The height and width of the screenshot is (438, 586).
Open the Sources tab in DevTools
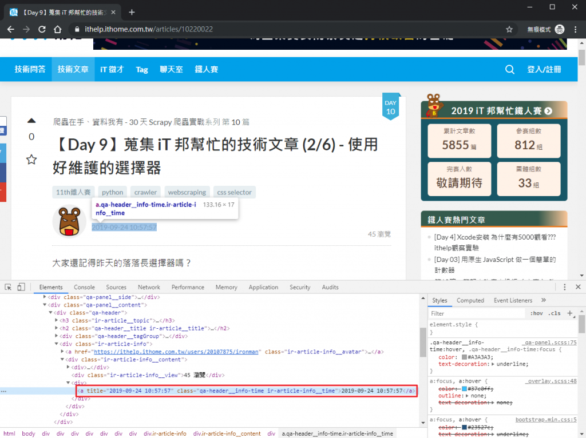[x=116, y=287]
